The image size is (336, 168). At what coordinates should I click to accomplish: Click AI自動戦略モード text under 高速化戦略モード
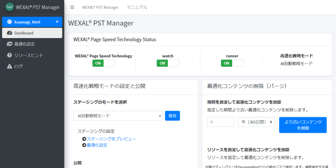[297, 63]
